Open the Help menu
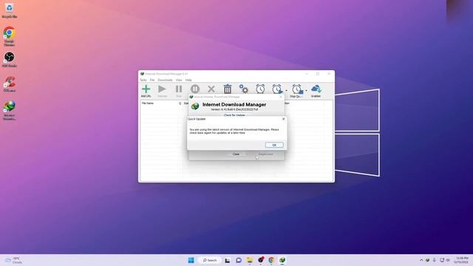473x266 pixels. [188, 80]
